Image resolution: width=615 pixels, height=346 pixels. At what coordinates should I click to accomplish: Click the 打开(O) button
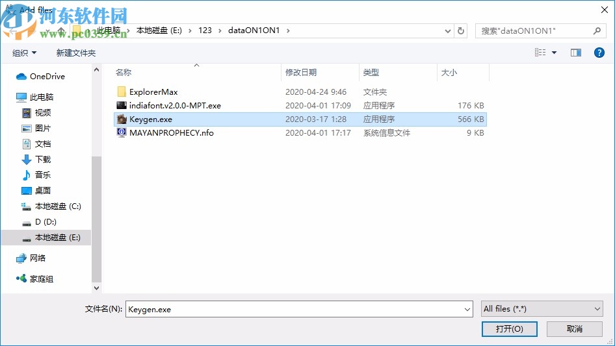509,328
